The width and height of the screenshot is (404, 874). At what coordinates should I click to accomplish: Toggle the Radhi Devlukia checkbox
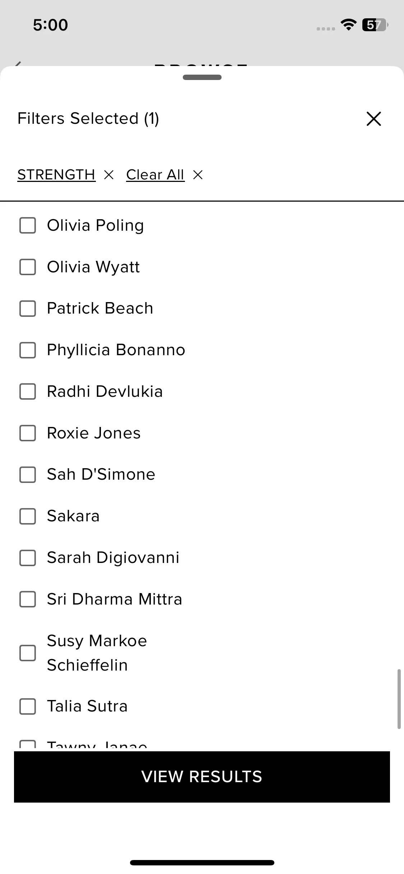pyautogui.click(x=28, y=391)
